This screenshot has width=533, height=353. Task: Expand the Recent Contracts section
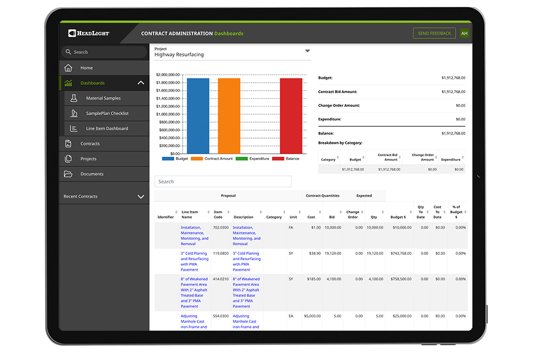pos(141,197)
